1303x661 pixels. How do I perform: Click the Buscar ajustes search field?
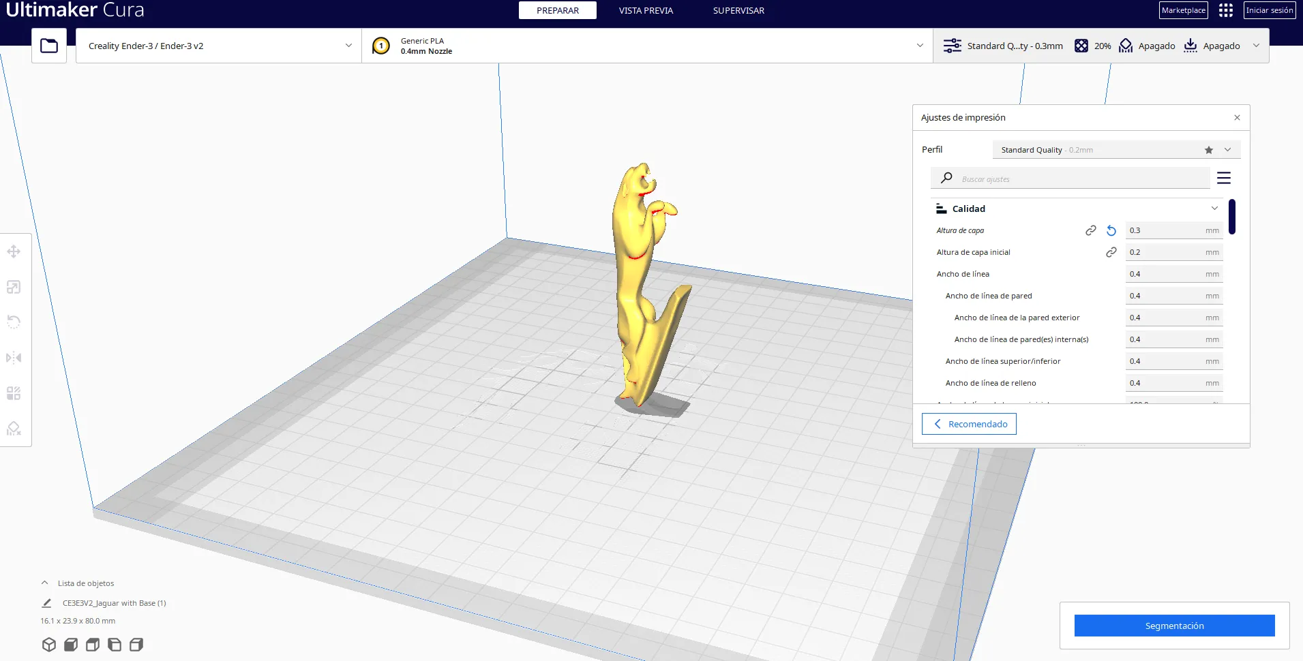click(x=1081, y=179)
